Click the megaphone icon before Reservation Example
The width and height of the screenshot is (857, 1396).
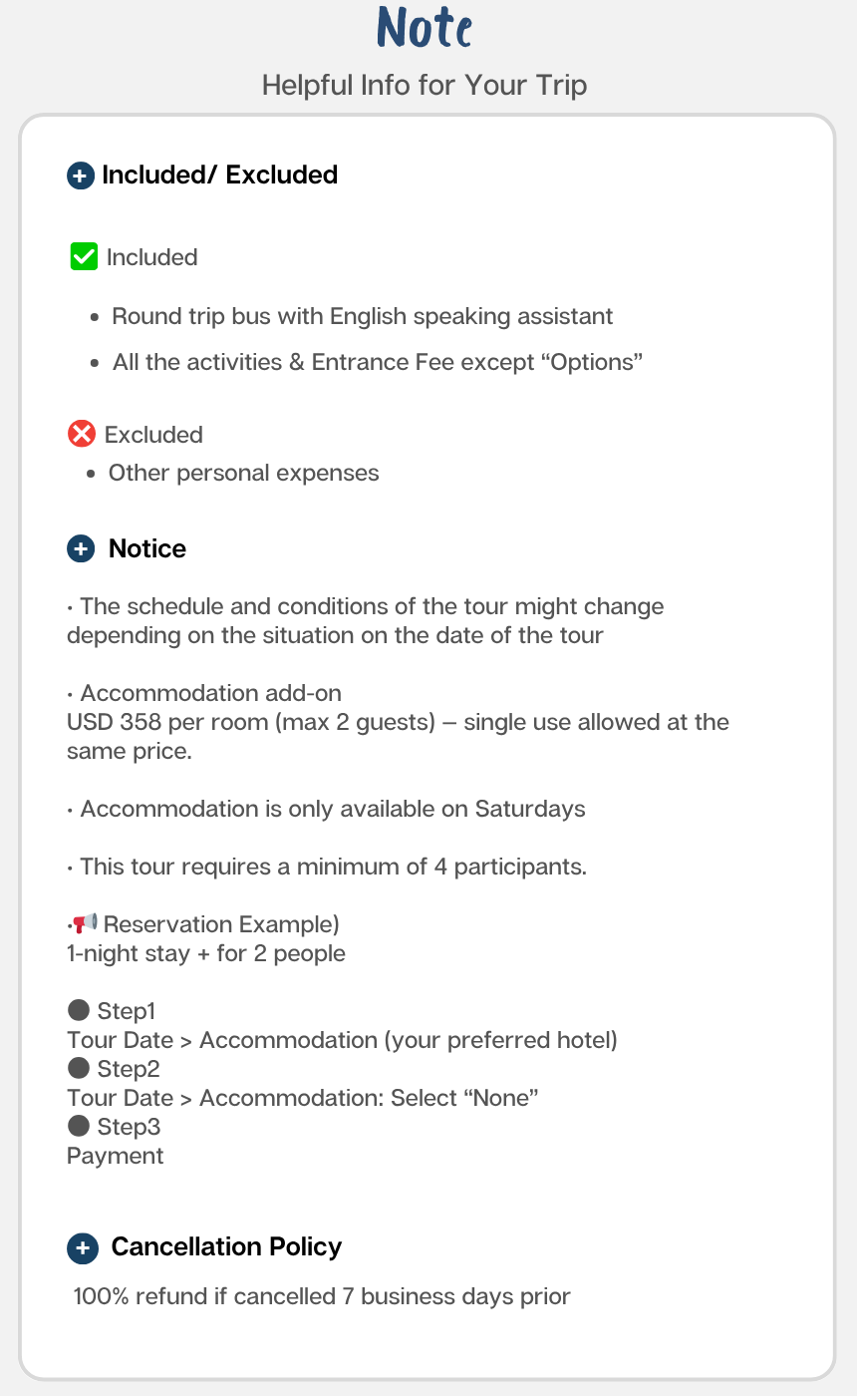85,923
